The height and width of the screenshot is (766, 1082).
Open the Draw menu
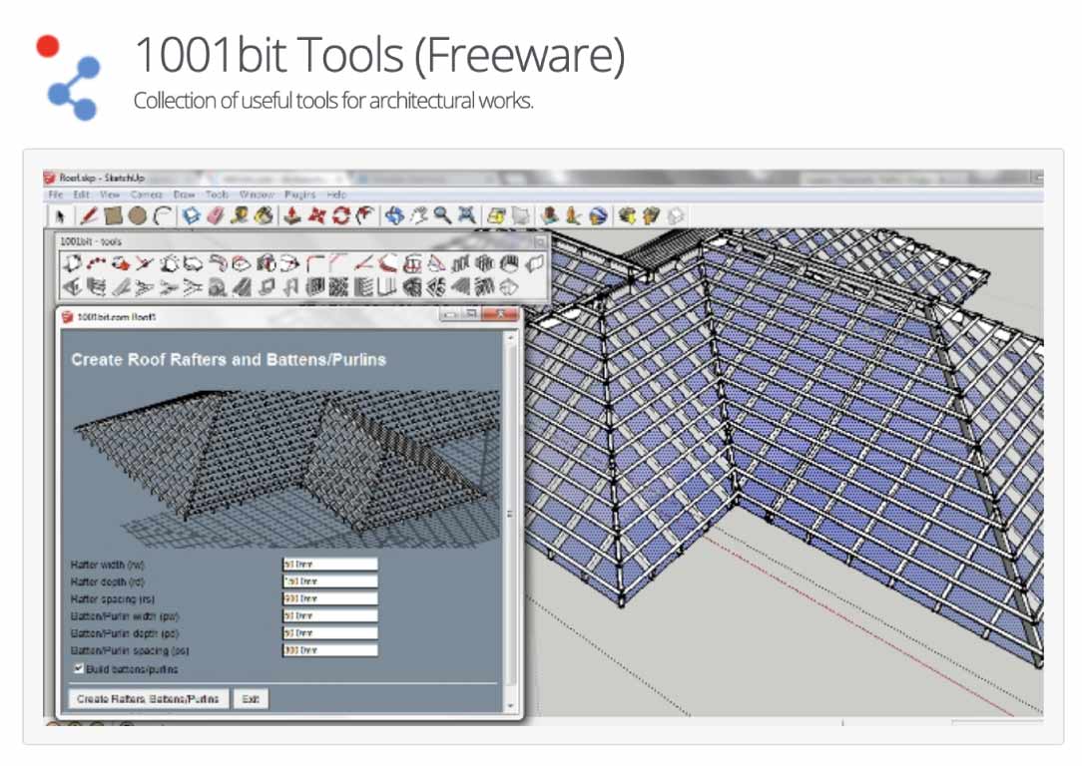point(185,194)
